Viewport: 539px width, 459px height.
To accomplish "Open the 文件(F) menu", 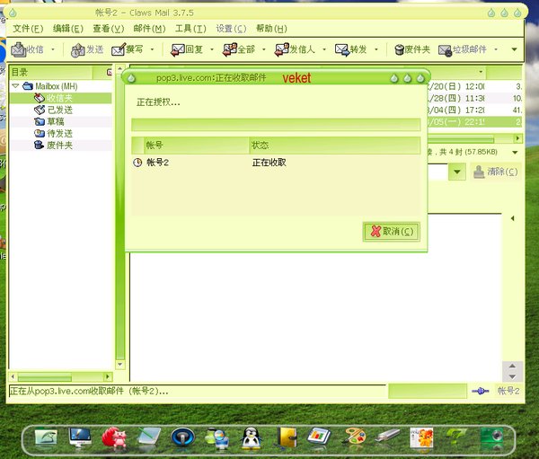I will (28, 29).
